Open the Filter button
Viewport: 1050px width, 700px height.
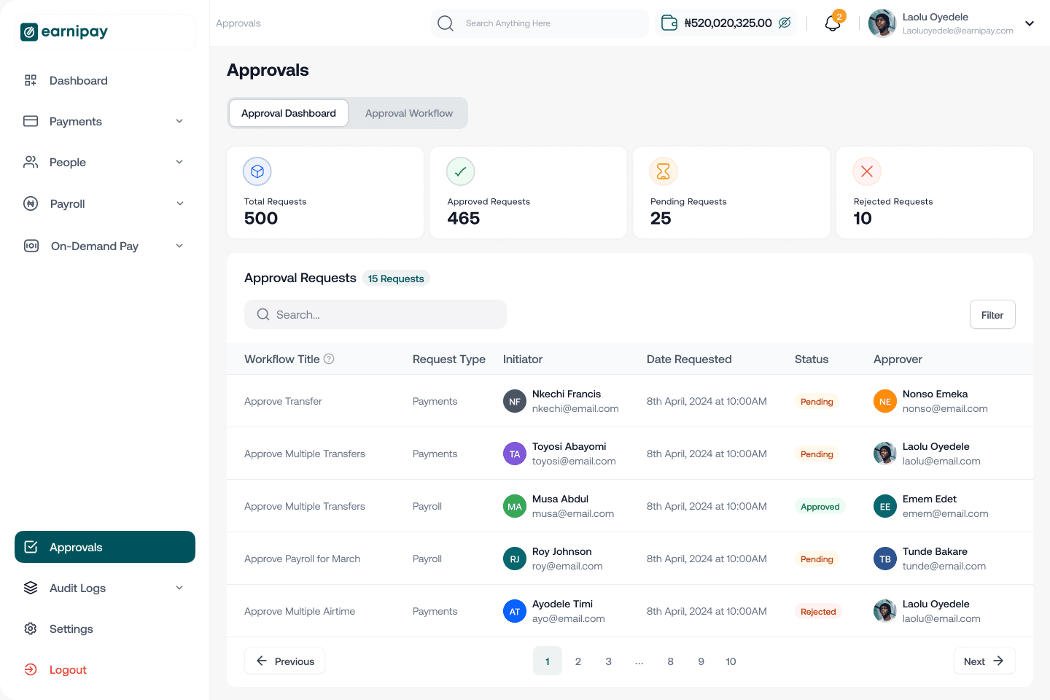tap(992, 314)
